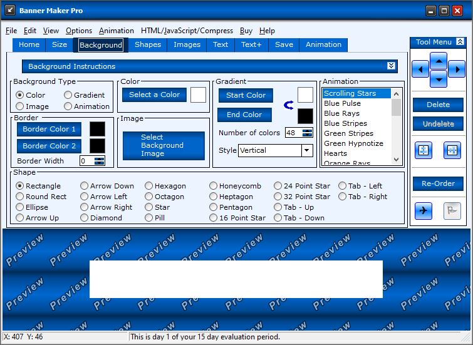The image size is (473, 345).
Task: Click the Re-Order button
Action: coord(438,183)
